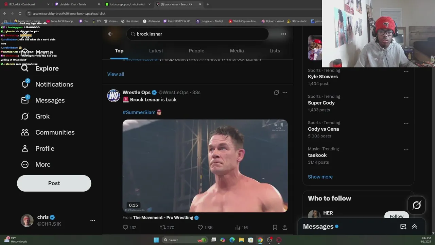435x245 pixels.
Task: Open account menu dots next to chris
Action: [x=92, y=220]
